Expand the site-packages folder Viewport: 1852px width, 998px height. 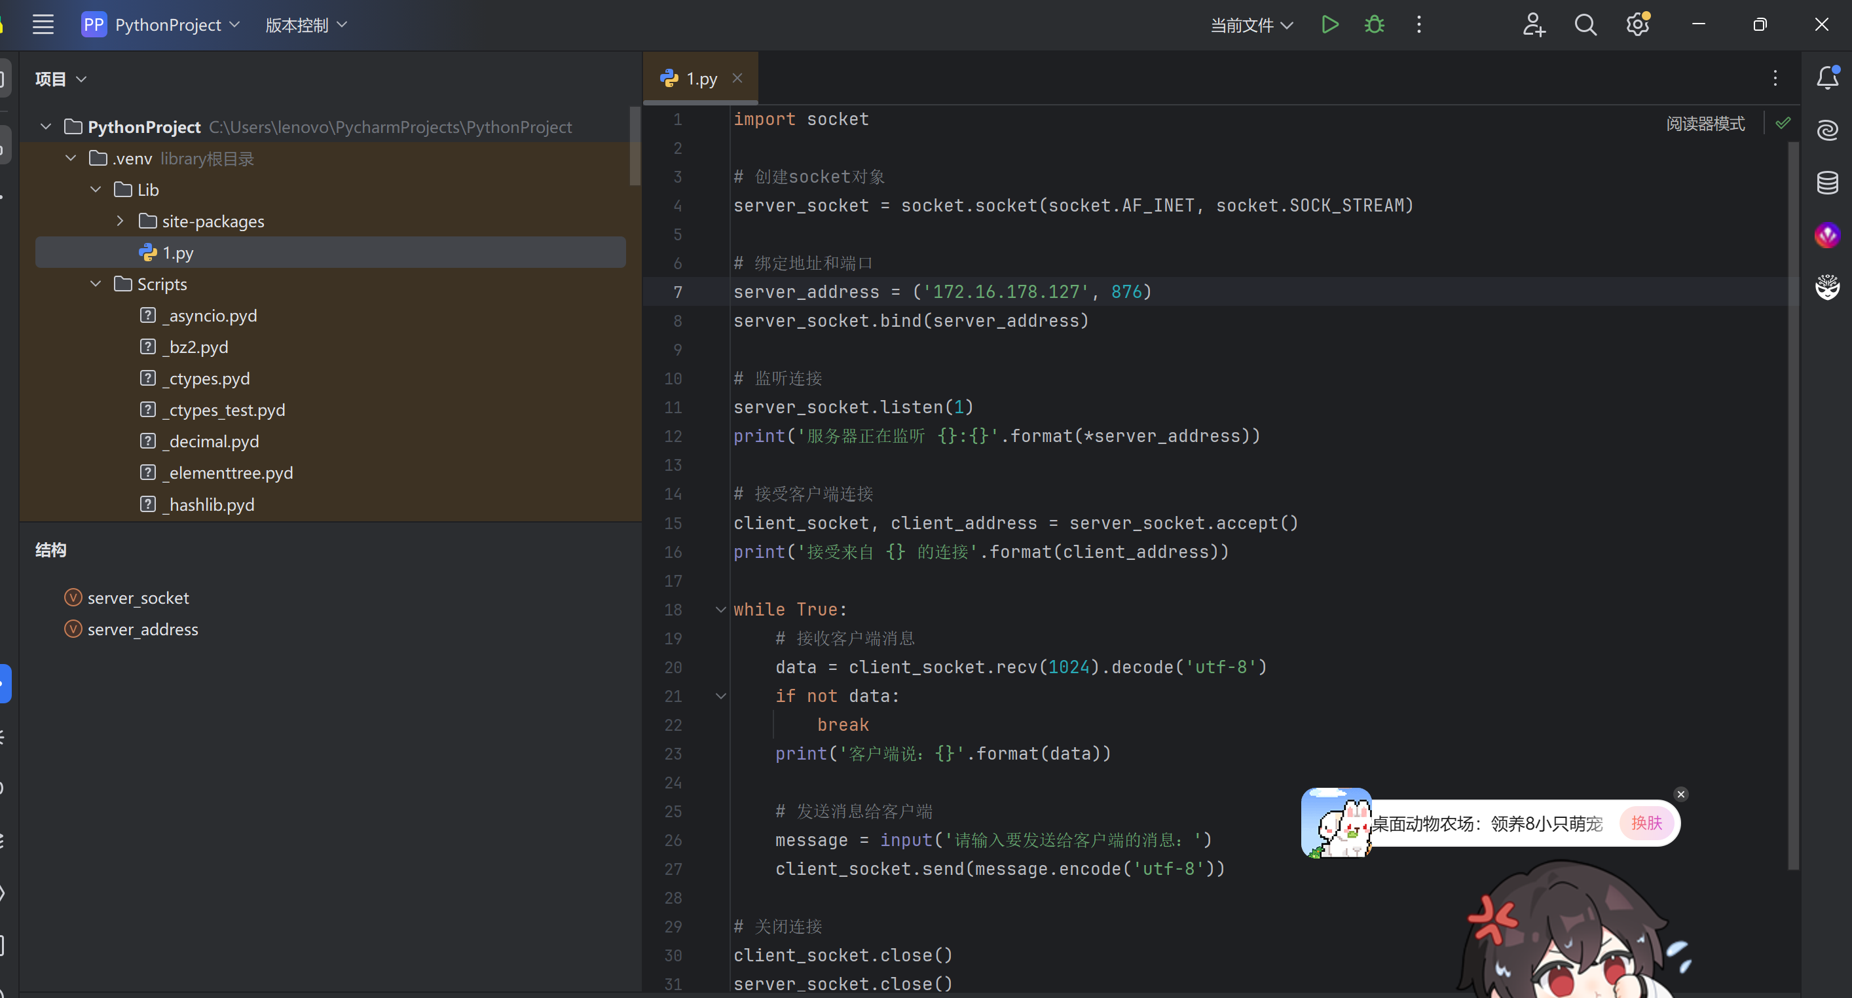[120, 221]
